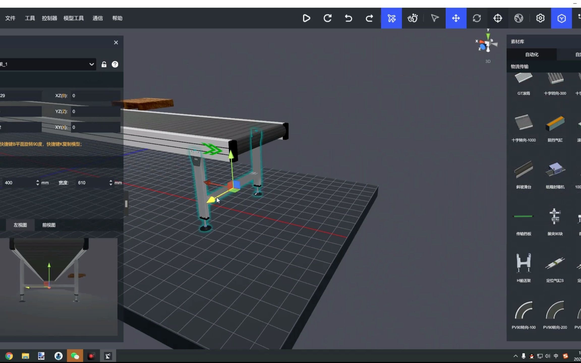Image resolution: width=581 pixels, height=363 pixels.
Task: Open the globe view icon
Action: pyautogui.click(x=519, y=18)
